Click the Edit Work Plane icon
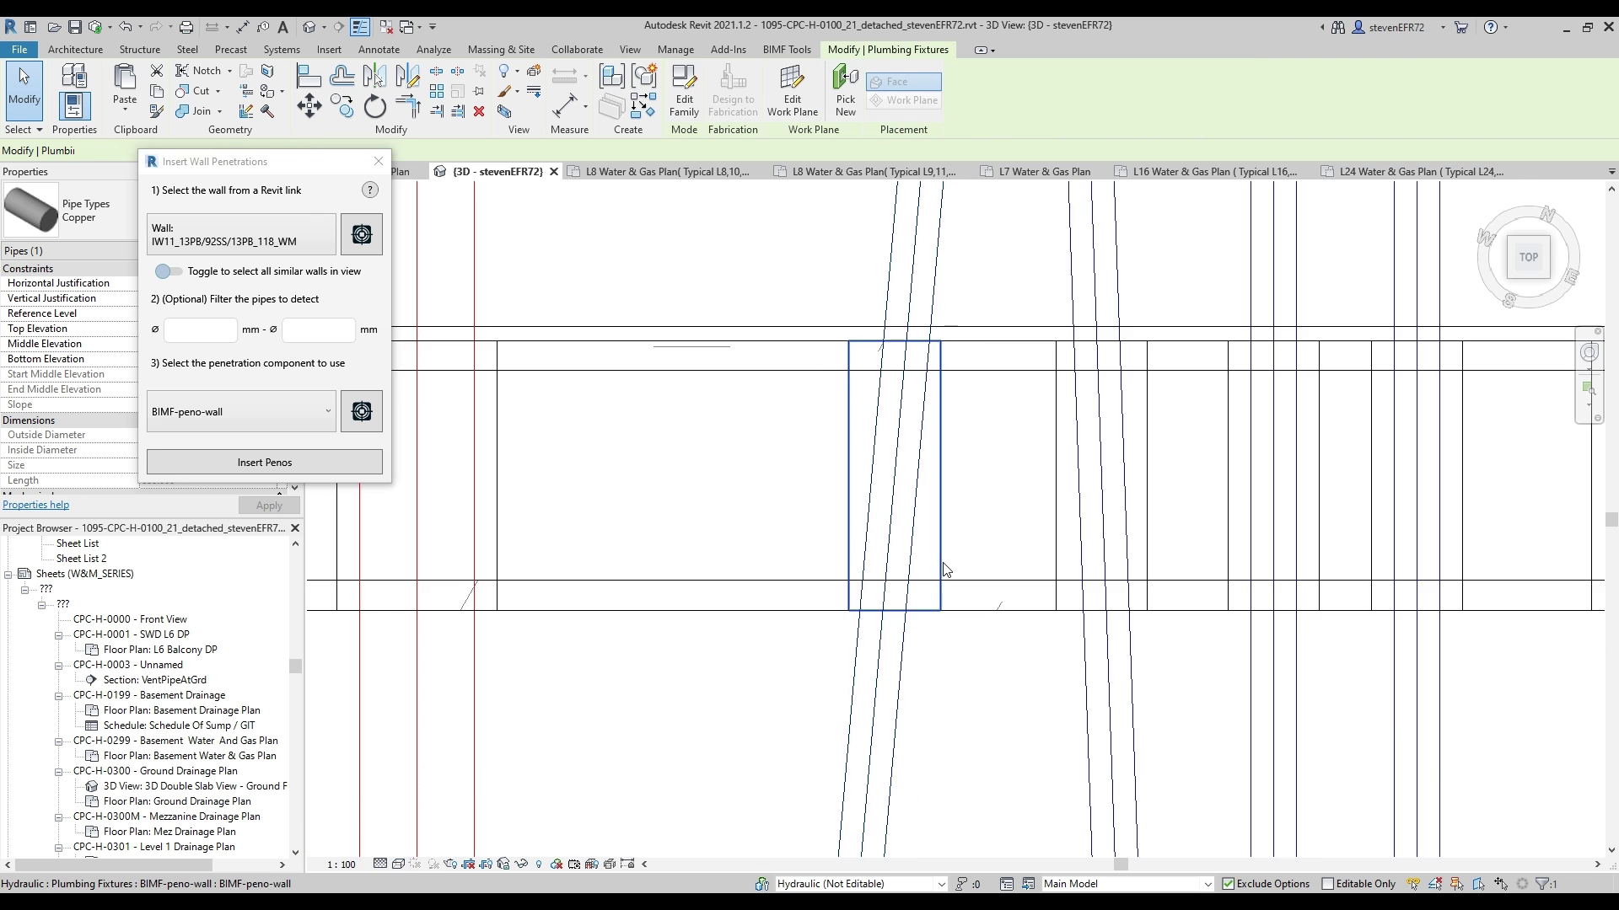The image size is (1619, 910). pos(792,90)
